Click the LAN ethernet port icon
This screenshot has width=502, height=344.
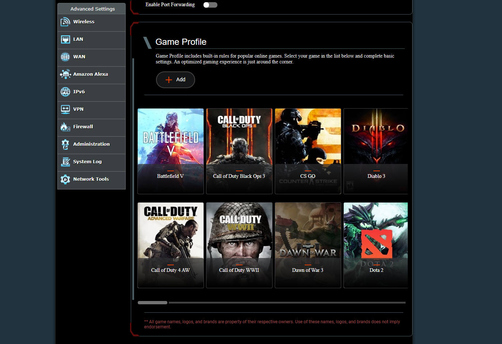[x=65, y=39]
